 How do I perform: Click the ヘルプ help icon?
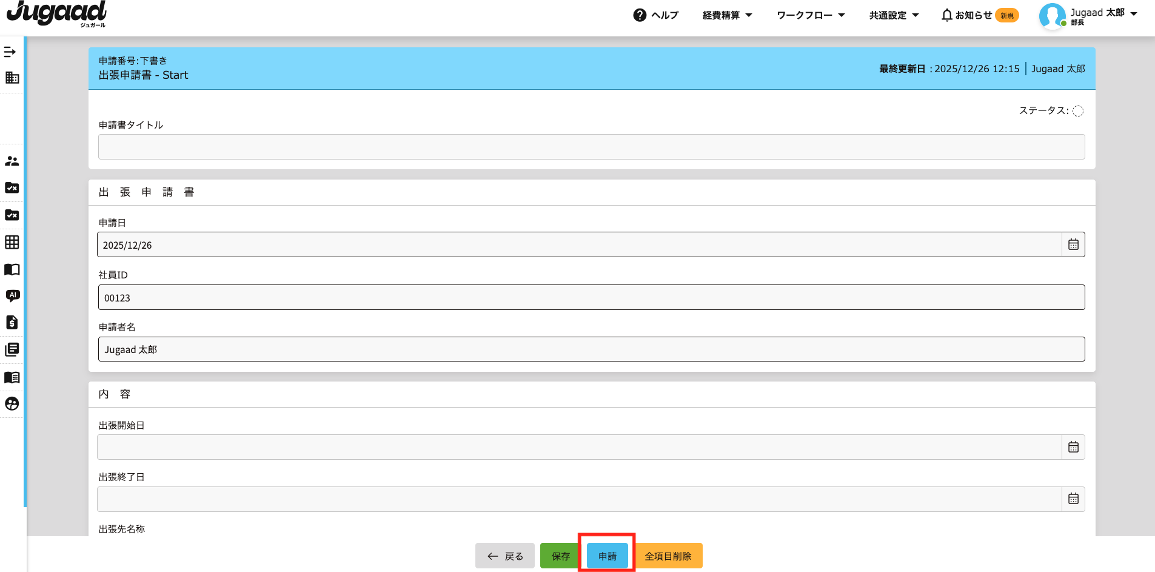coord(640,15)
